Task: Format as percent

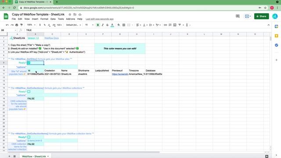Action: [x=44, y=25]
